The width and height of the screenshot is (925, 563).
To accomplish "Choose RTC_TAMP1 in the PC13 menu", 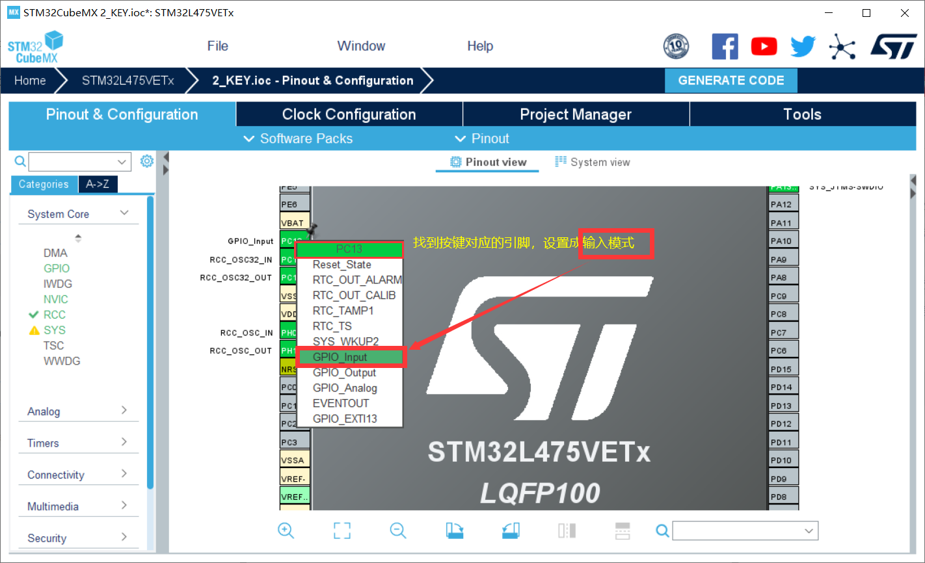I will 351,311.
